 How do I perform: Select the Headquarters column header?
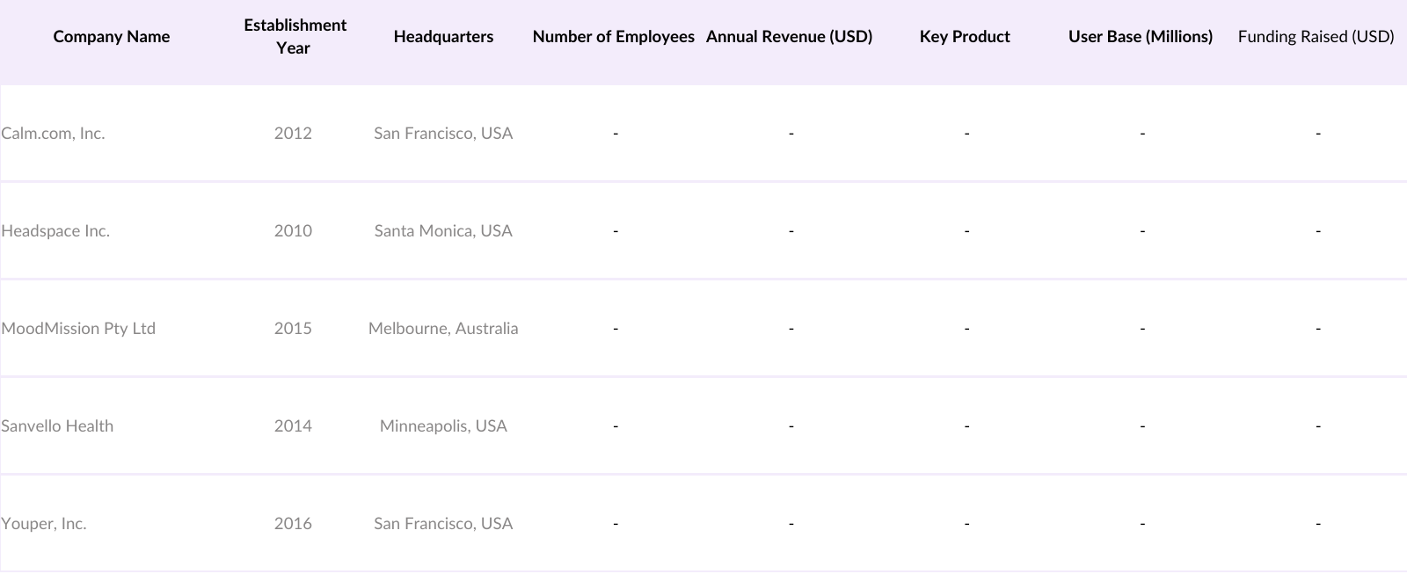(x=443, y=37)
